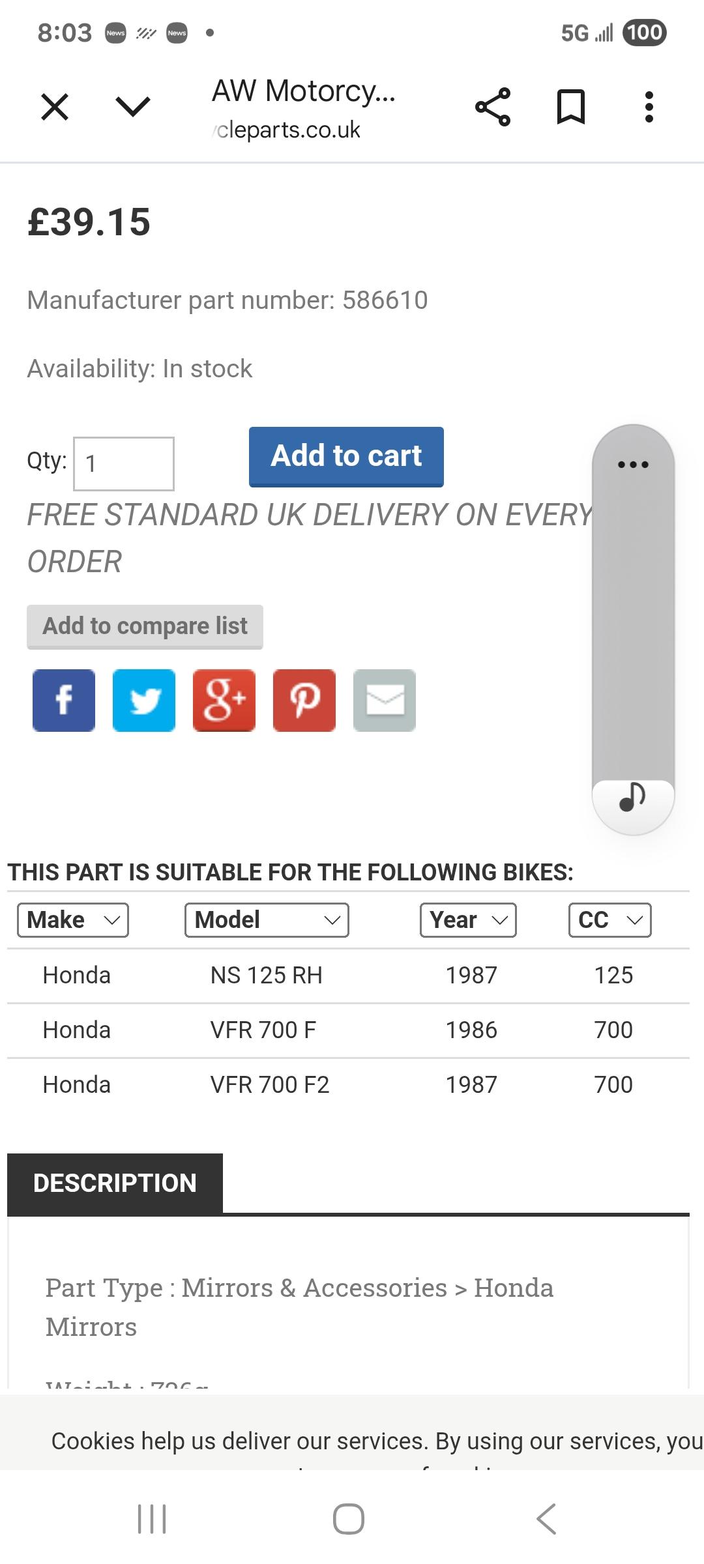
Task: Click Add to compare list
Action: click(145, 626)
